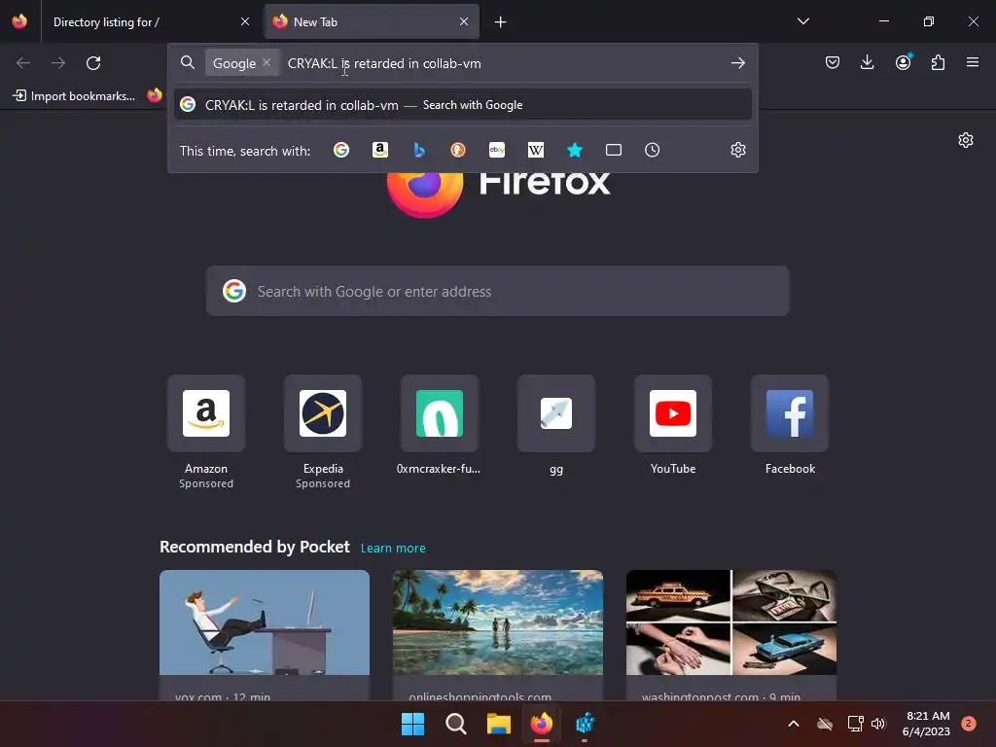Open the clock and date panel

pos(927,724)
